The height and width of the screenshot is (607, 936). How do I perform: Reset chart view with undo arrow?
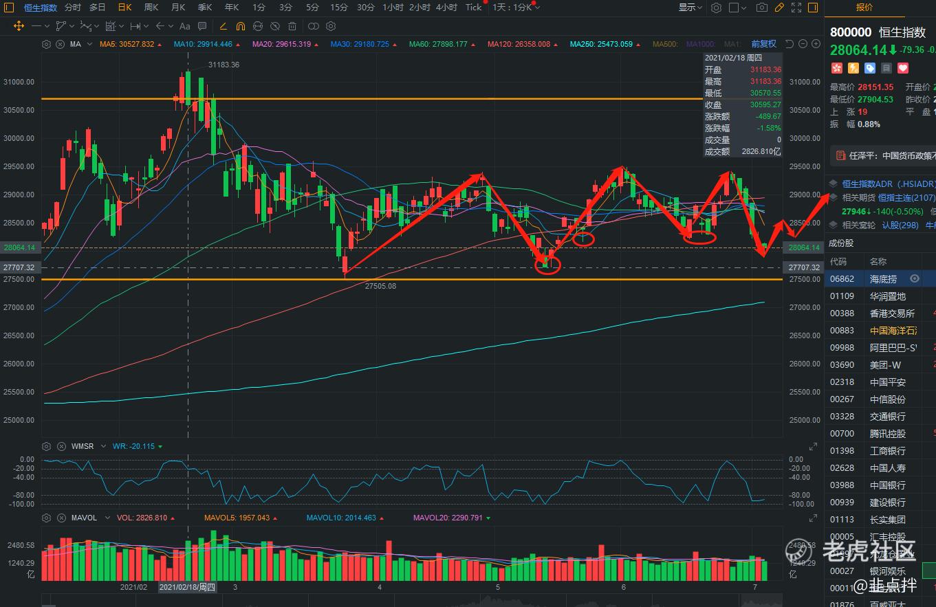click(789, 44)
